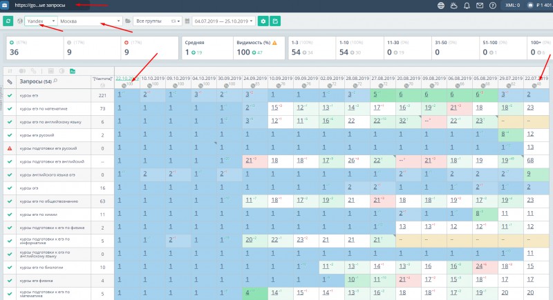
Task: Open the green settings gear button
Action: tap(263, 21)
